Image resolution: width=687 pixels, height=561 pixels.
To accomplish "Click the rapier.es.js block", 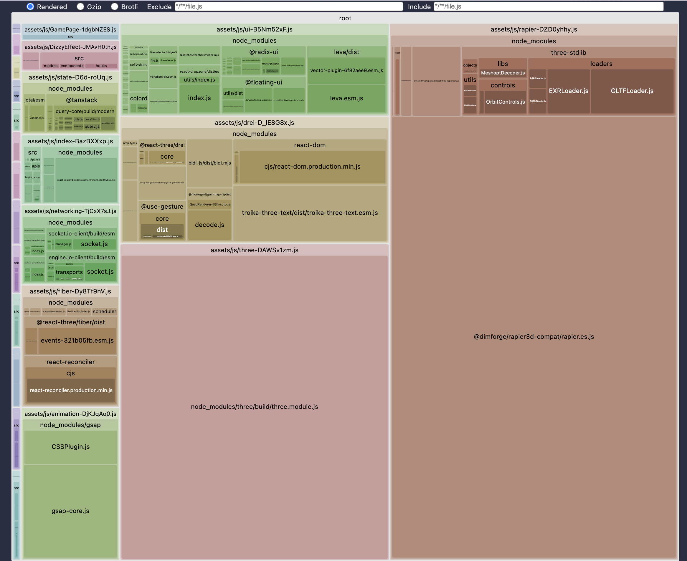I will point(533,337).
